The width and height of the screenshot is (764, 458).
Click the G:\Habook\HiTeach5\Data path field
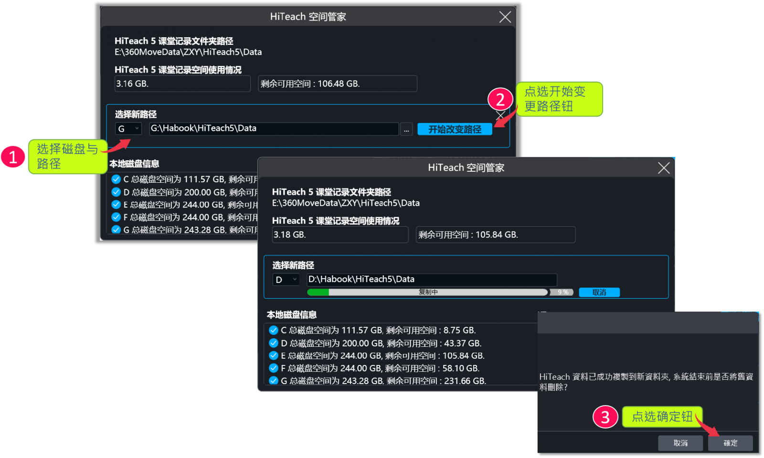coord(274,129)
